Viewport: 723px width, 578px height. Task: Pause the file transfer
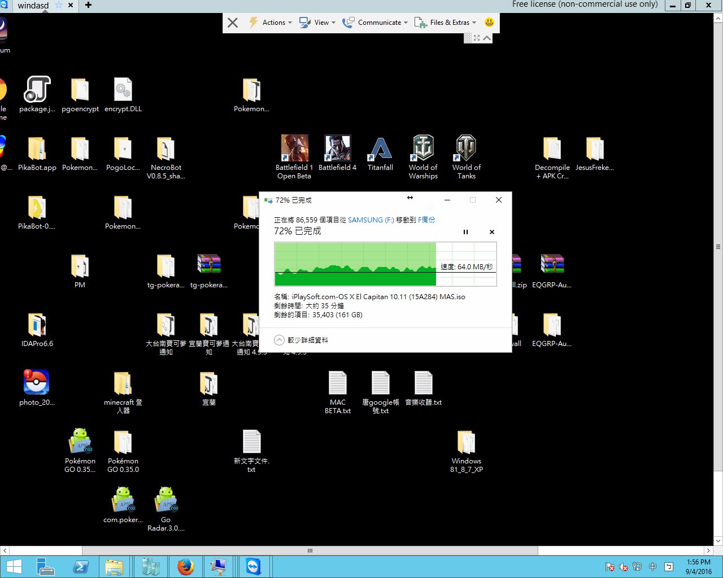tap(465, 232)
